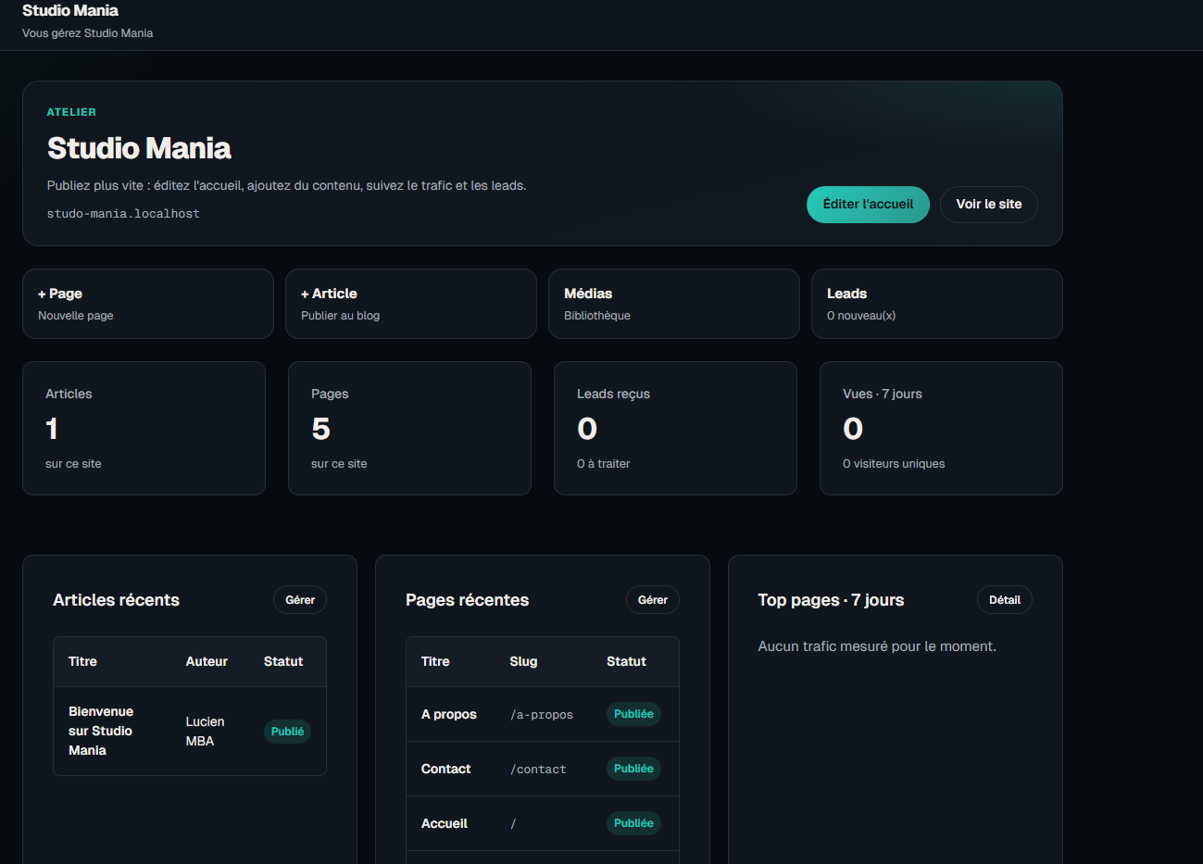The image size is (1203, 864).
Task: Click the large Studio Mania heading
Action: pos(139,148)
